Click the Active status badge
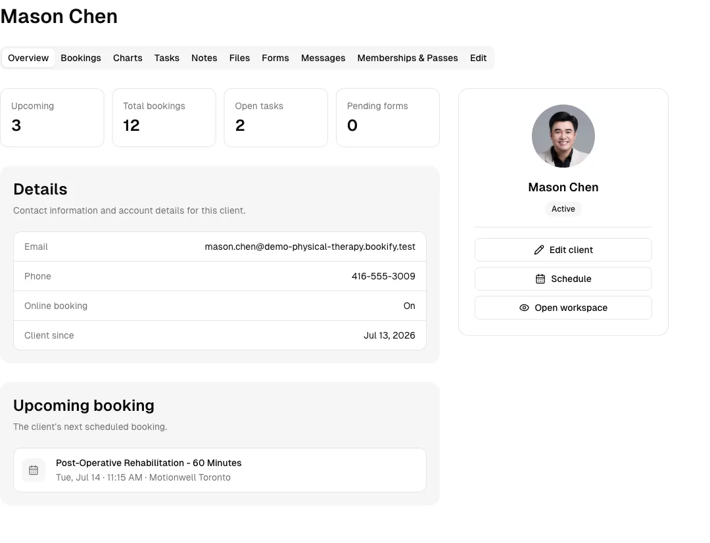Screen dimensions: 710x543 coord(563,209)
